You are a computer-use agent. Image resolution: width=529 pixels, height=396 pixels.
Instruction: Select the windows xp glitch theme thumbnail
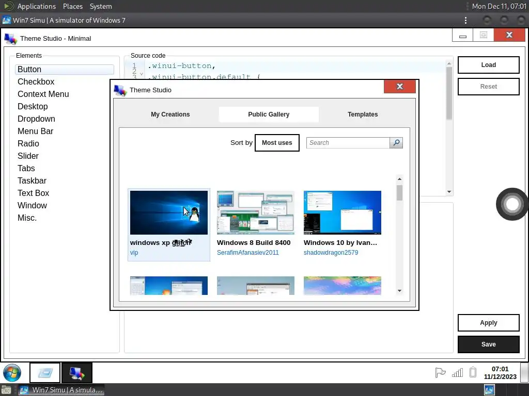[169, 213]
